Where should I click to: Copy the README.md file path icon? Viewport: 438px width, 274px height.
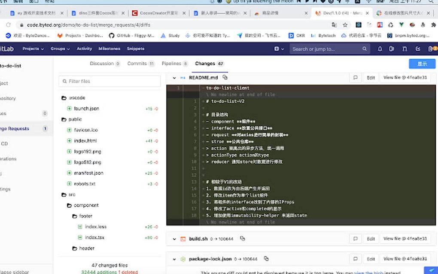[x=225, y=78]
